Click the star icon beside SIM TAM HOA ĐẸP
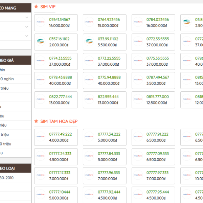 (36, 121)
